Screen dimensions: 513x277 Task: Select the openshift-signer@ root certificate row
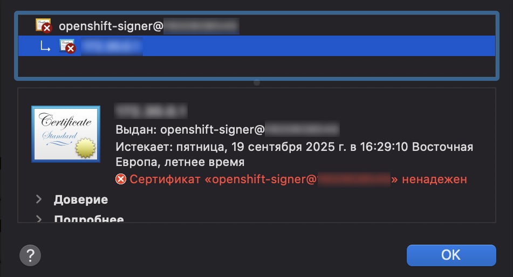tap(257, 26)
